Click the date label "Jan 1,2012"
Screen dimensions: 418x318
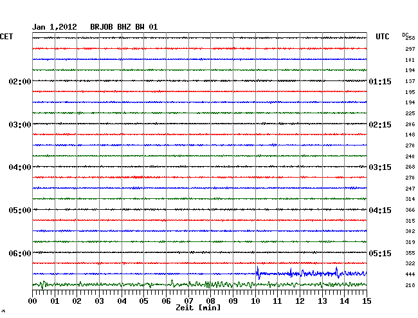tap(55, 27)
